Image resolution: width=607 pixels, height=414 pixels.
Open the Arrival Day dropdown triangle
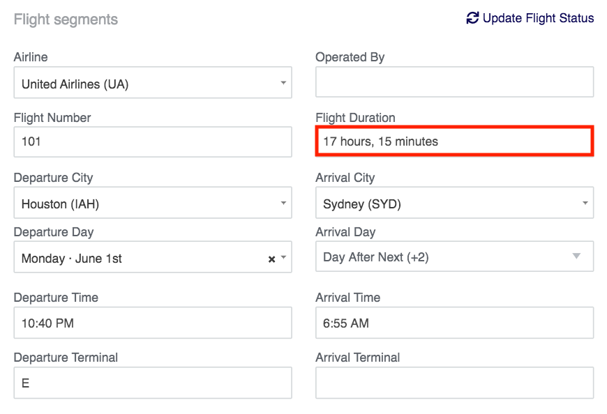[x=576, y=256]
